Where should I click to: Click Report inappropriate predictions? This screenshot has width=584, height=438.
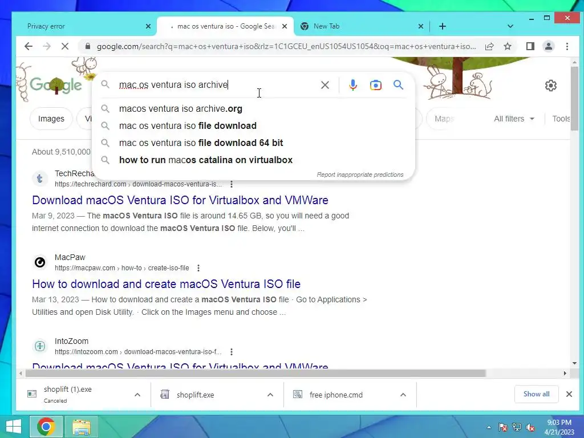(360, 175)
